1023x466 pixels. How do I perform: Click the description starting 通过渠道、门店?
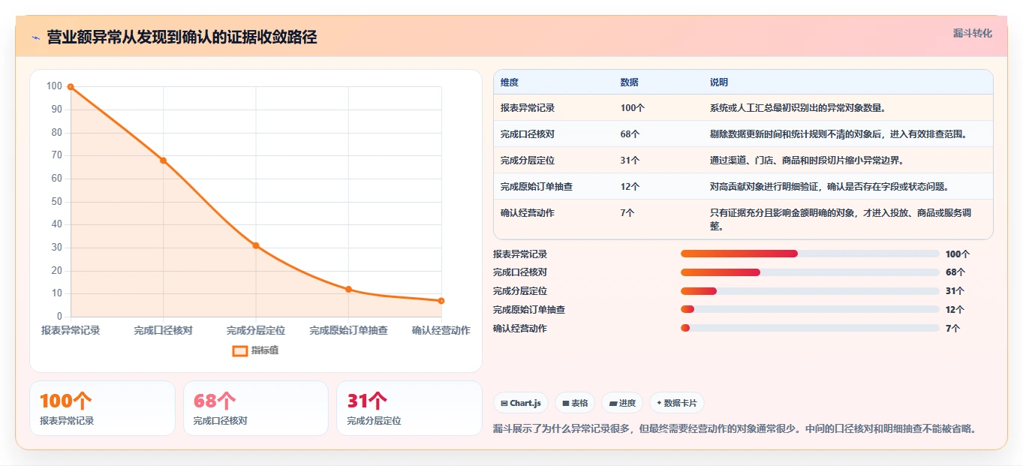click(x=807, y=161)
